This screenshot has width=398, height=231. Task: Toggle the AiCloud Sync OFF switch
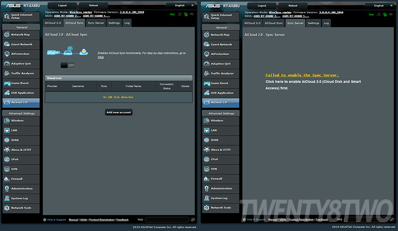(68, 65)
